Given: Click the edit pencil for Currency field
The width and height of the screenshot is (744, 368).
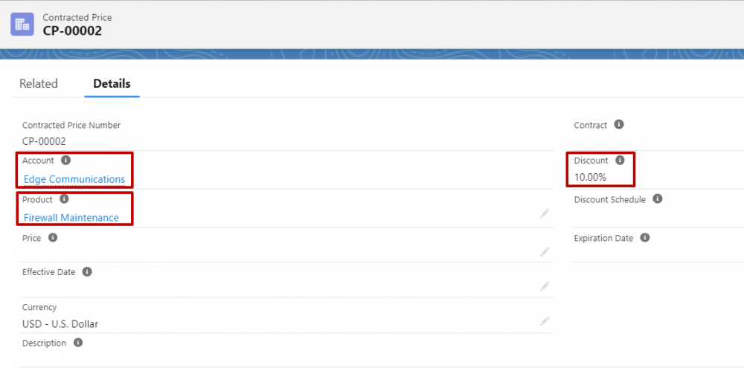Looking at the screenshot, I should (545, 321).
